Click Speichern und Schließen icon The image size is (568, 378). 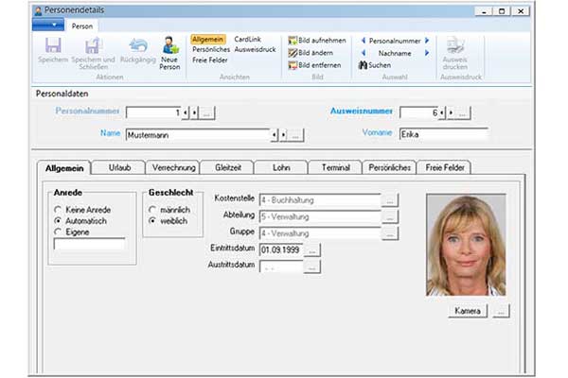(x=93, y=46)
